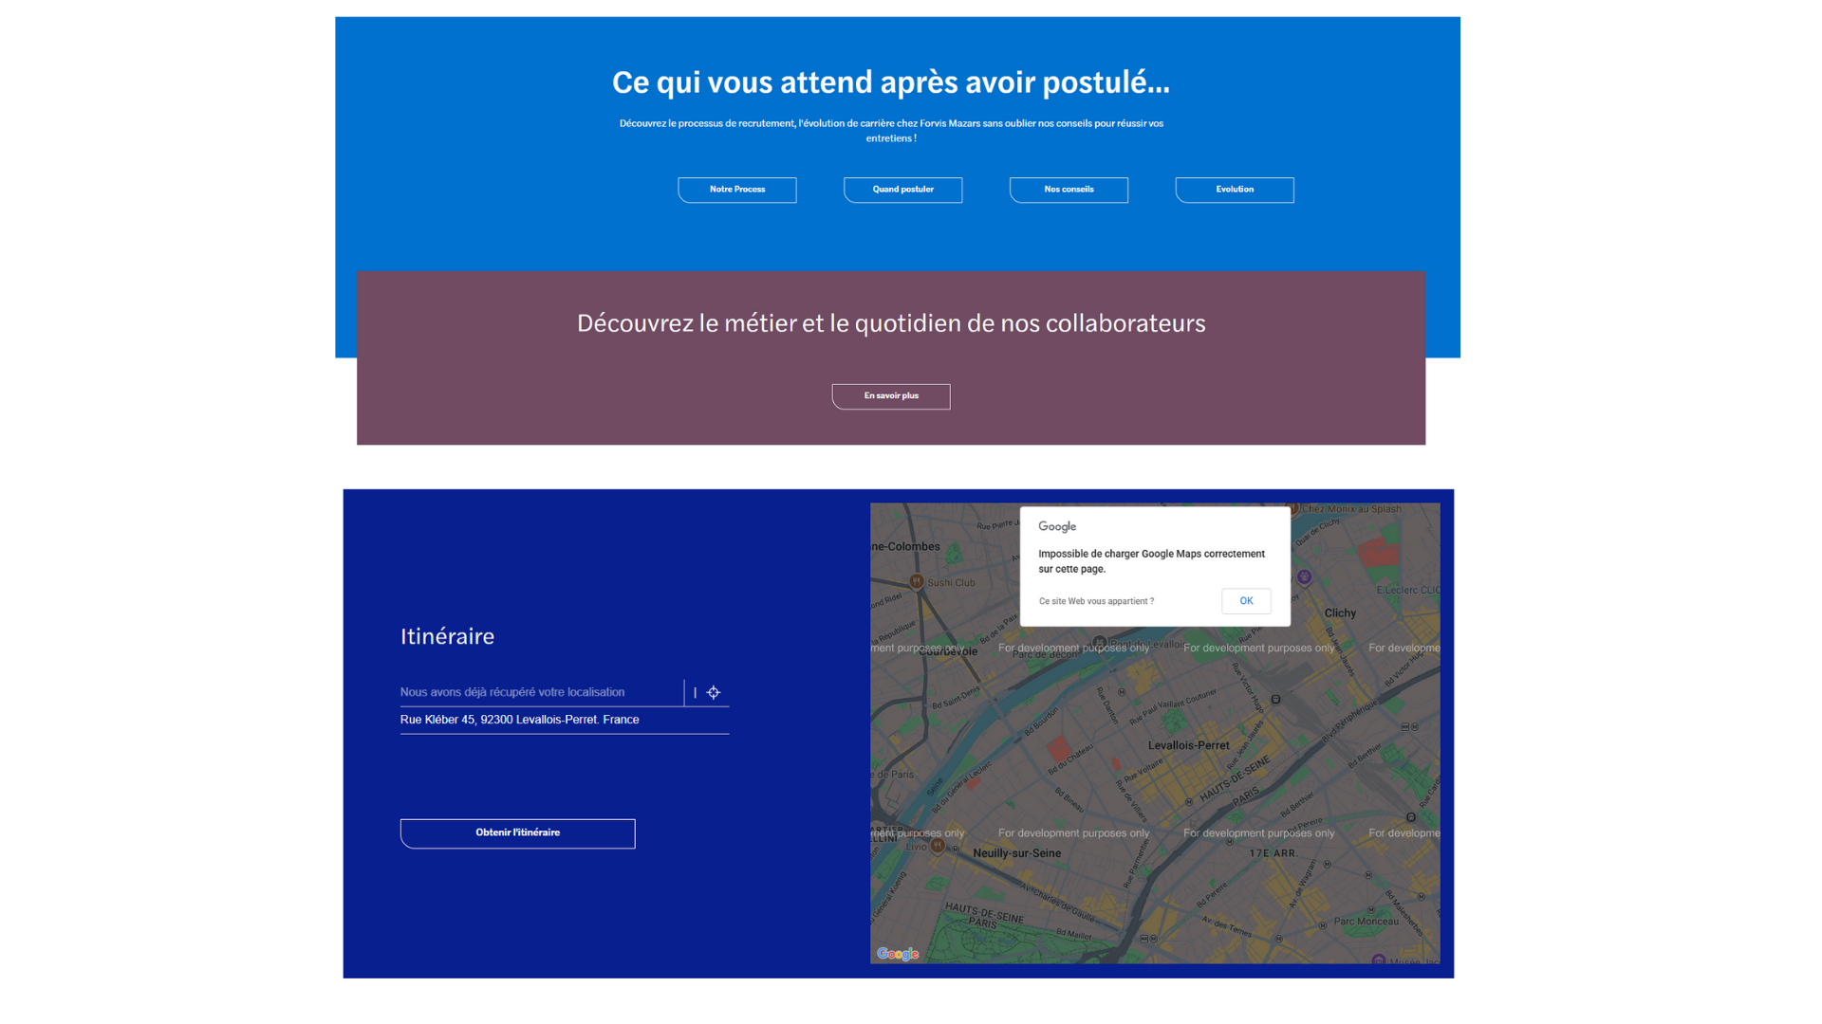
Task: Click Obtenir l'itinéraire button
Action: pos(517,833)
